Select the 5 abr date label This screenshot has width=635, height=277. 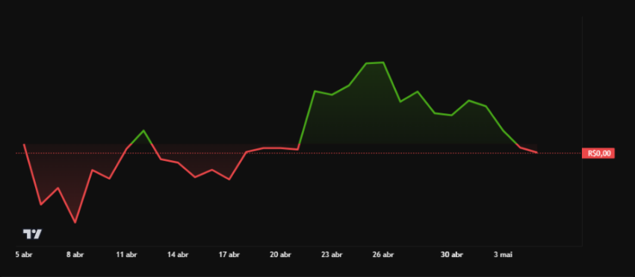click(x=24, y=255)
